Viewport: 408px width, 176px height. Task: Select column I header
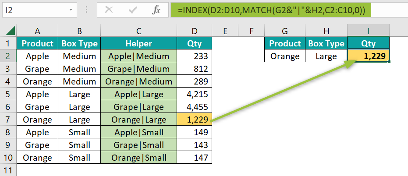point(368,31)
